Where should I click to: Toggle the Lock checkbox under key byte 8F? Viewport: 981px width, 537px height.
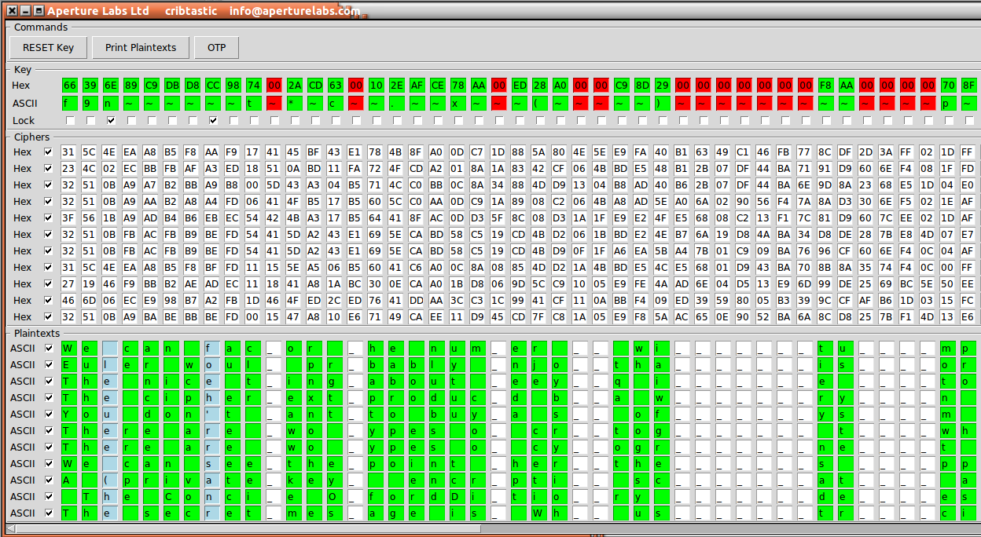point(969,121)
